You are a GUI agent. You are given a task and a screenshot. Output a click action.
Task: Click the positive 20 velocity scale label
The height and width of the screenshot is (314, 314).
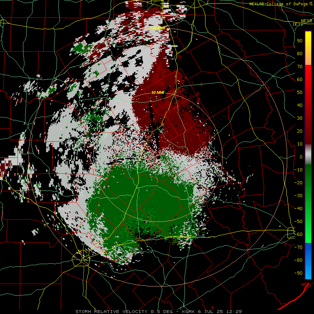coord(300,131)
